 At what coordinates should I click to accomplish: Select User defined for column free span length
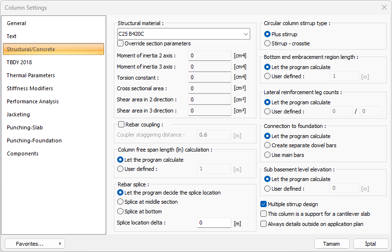click(x=121, y=169)
